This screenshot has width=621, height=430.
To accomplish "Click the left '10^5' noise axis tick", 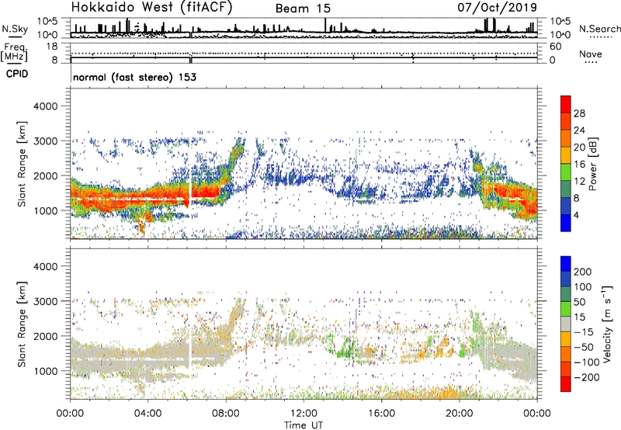I will pyautogui.click(x=47, y=21).
